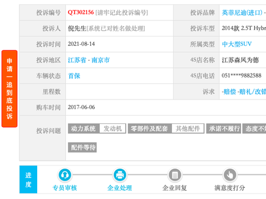The image size is (266, 199).
Task: Click the 4S store name 江苏森风为德
Action: pyautogui.click(x=240, y=60)
